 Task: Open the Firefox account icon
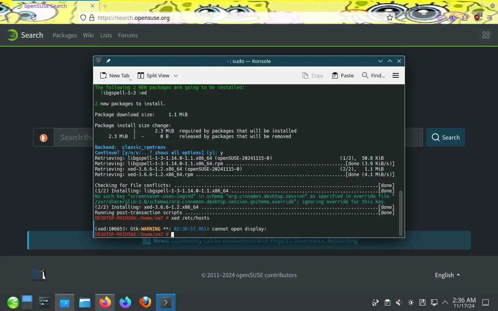pos(452,17)
